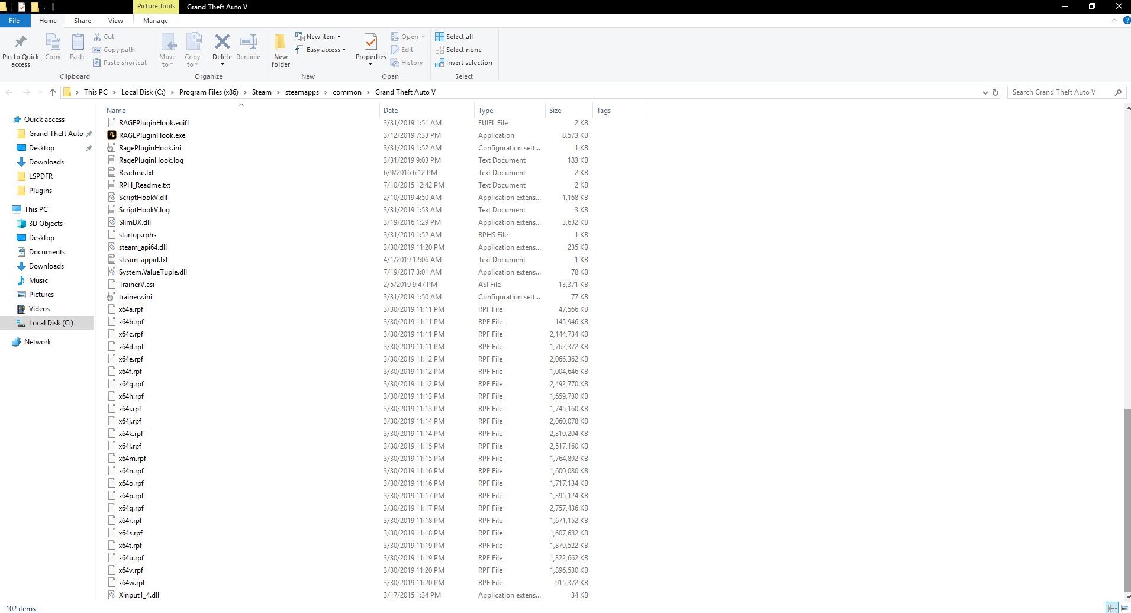Click Select all in ribbon
The image size is (1131, 613).
[x=454, y=37]
